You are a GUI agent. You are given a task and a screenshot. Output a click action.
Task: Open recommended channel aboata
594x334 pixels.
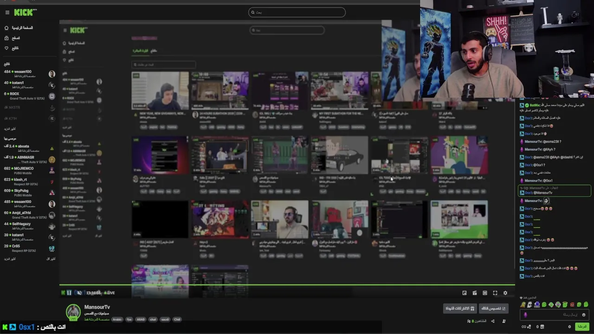[29, 148]
